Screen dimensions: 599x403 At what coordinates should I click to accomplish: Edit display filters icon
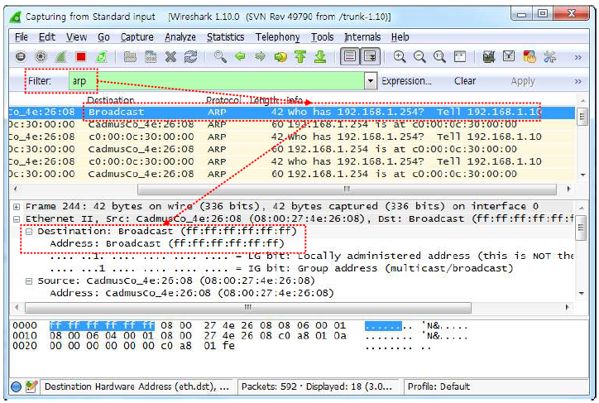point(509,57)
